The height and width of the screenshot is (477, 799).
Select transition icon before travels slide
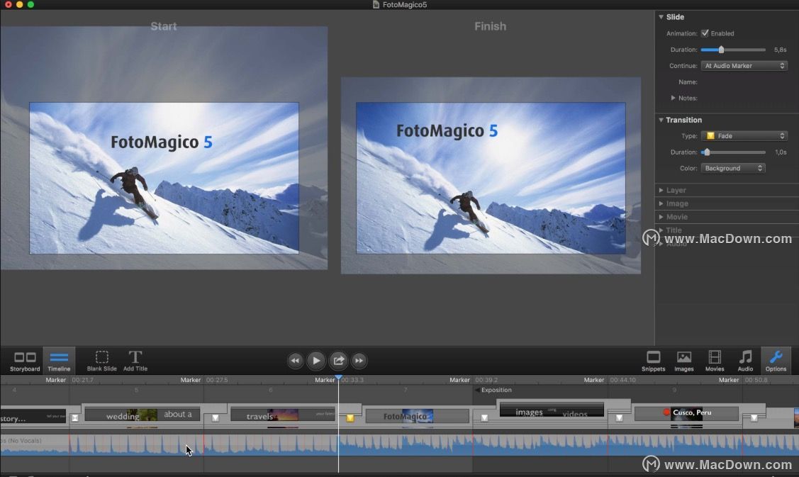coord(216,418)
